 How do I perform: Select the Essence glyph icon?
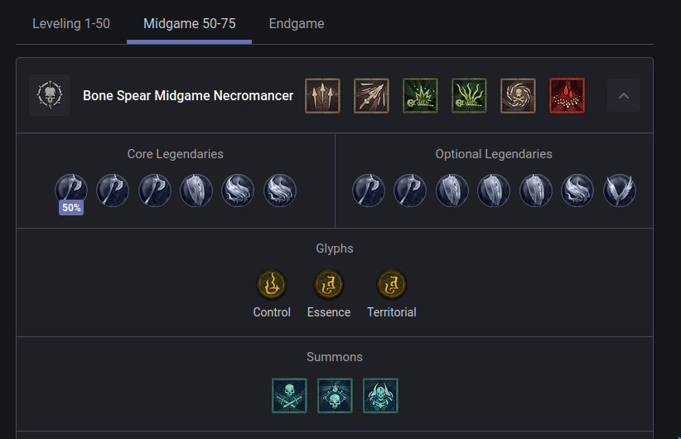coord(329,285)
